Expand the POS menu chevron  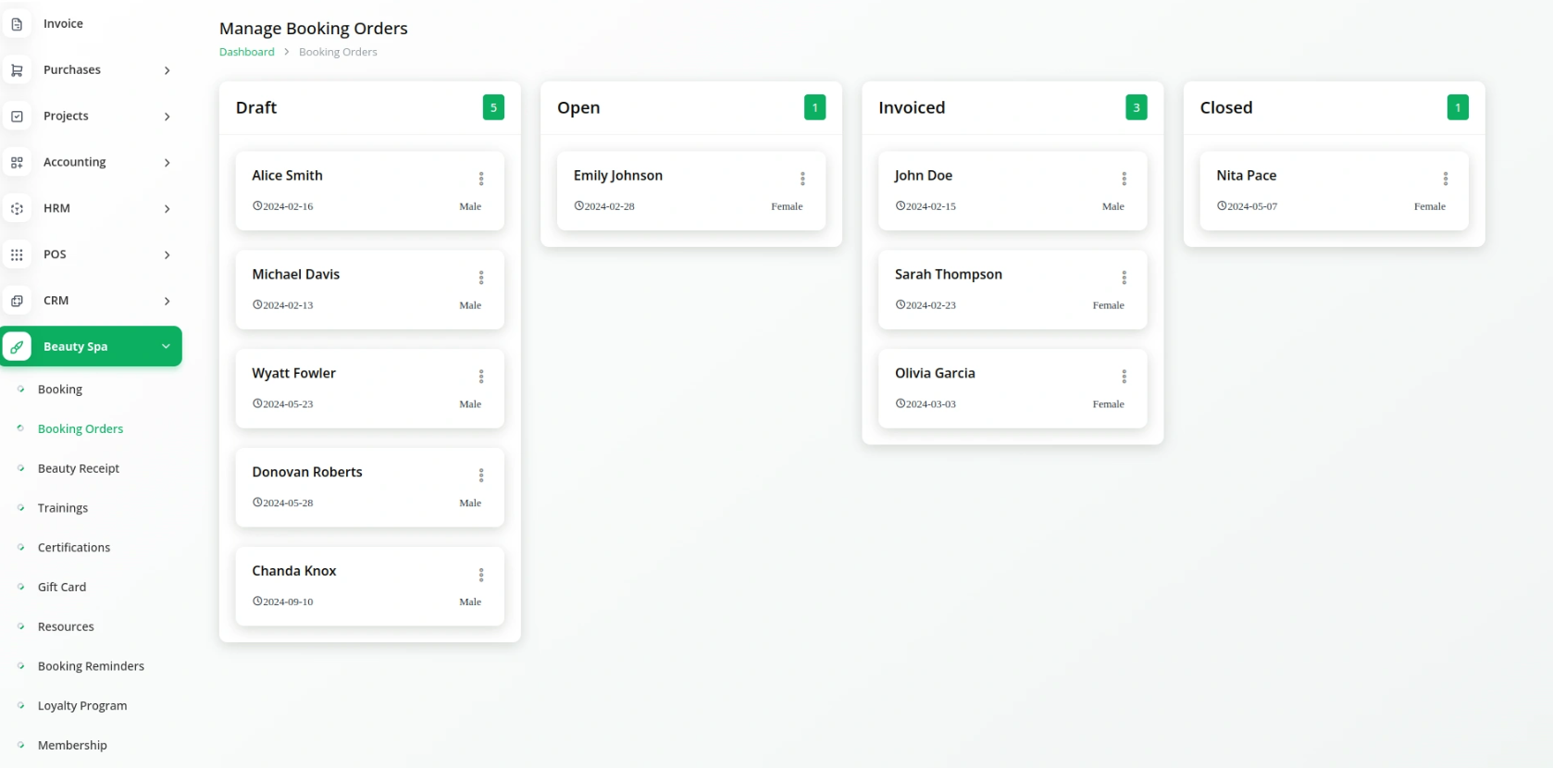click(167, 255)
